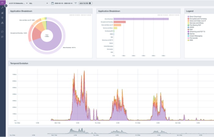Image resolution: width=214 pixels, height=137 pixels.
Task: Click the bar chart Application Breakdown title
Action: click(x=109, y=11)
